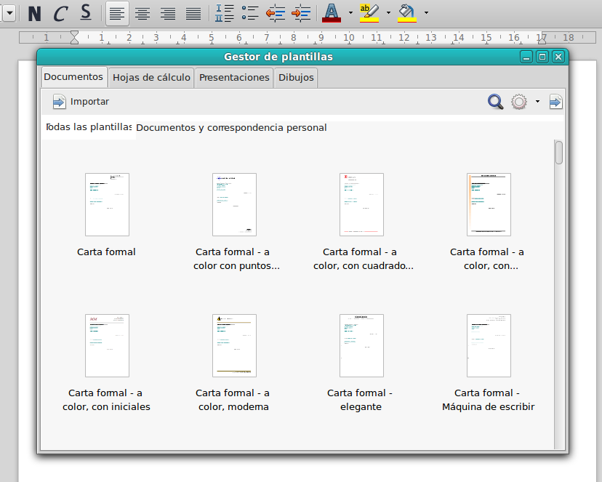
Task: Close the Gestor de plantillas dialog
Action: click(558, 57)
